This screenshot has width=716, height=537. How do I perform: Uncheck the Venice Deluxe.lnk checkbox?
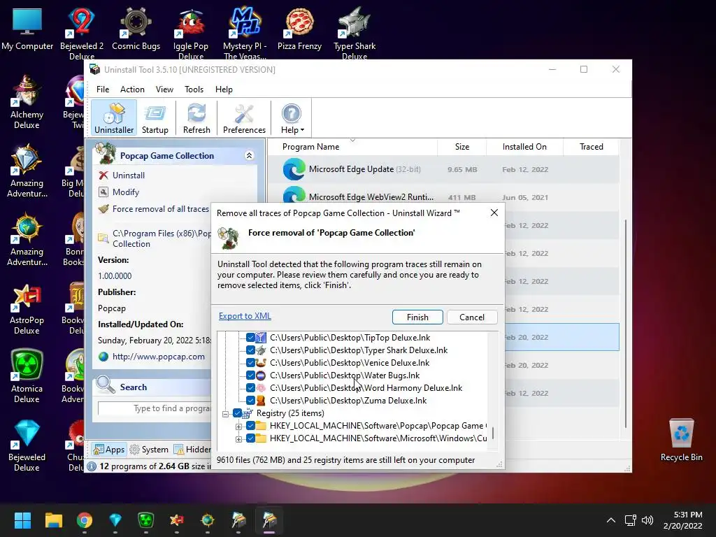[250, 363]
